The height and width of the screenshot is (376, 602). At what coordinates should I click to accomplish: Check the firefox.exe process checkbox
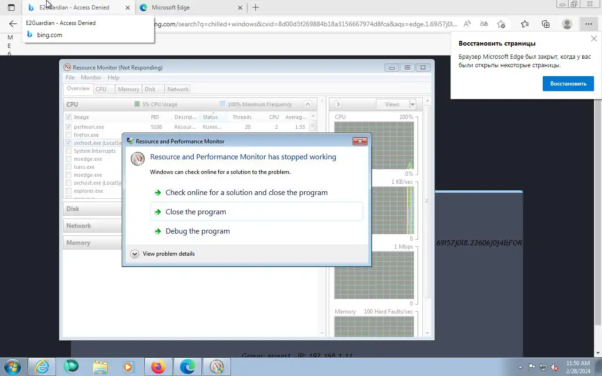tap(69, 135)
